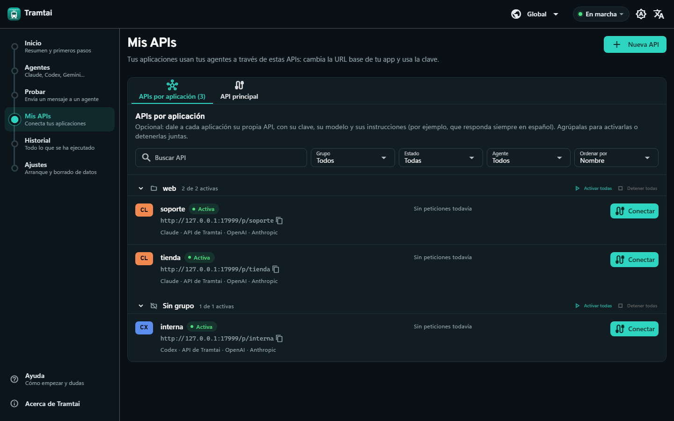Open Ajustes in the sidebar
The height and width of the screenshot is (421, 674).
(60, 168)
